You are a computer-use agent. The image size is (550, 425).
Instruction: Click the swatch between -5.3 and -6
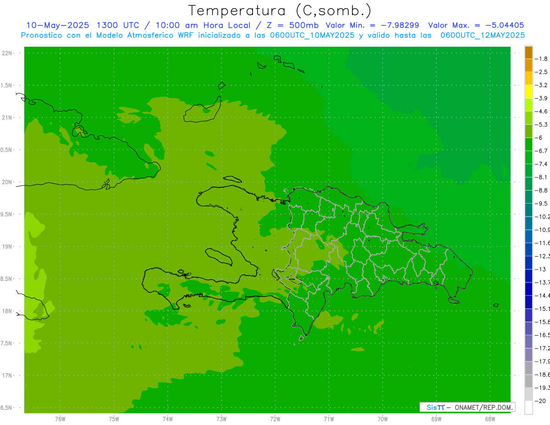(x=528, y=131)
